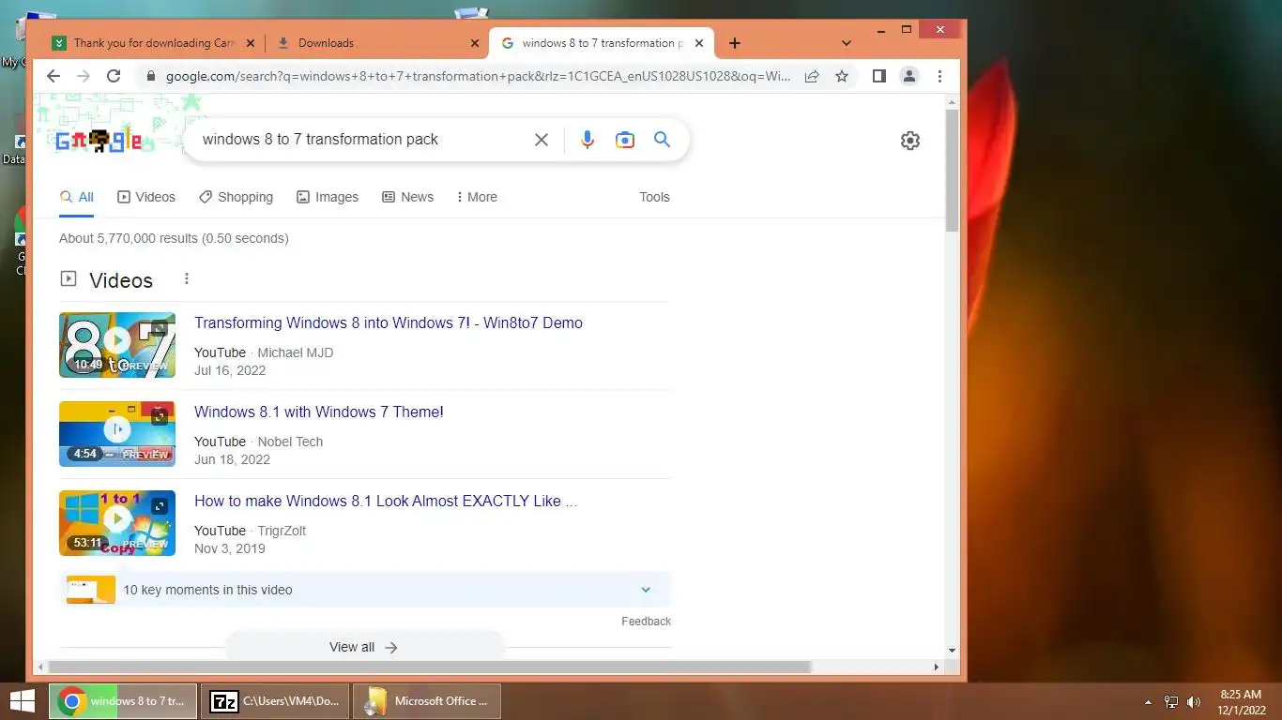Open the tab search dropdown arrow

(847, 43)
